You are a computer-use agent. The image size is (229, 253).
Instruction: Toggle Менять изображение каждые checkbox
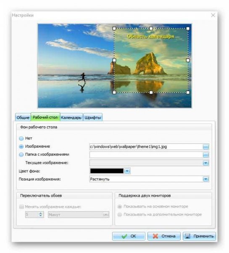click(21, 207)
